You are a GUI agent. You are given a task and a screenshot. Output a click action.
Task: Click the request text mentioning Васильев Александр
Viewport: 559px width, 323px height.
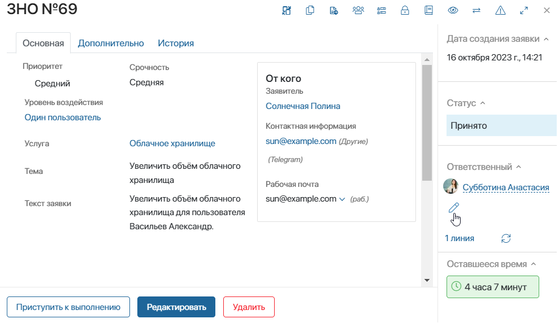tap(187, 212)
